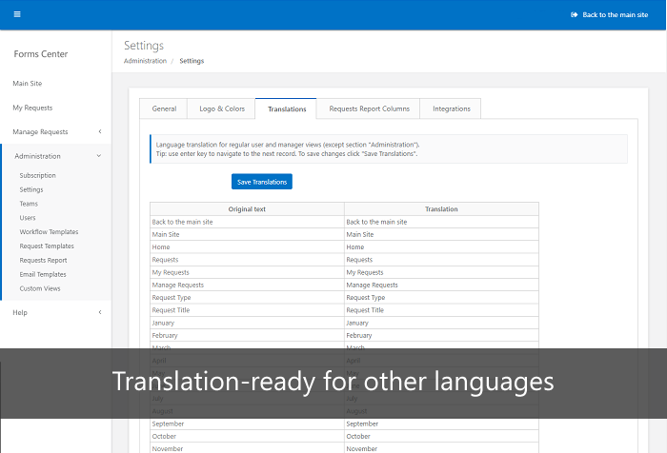667x453 pixels.
Task: Select Manage Requests in the sidebar
Action: [x=40, y=131]
